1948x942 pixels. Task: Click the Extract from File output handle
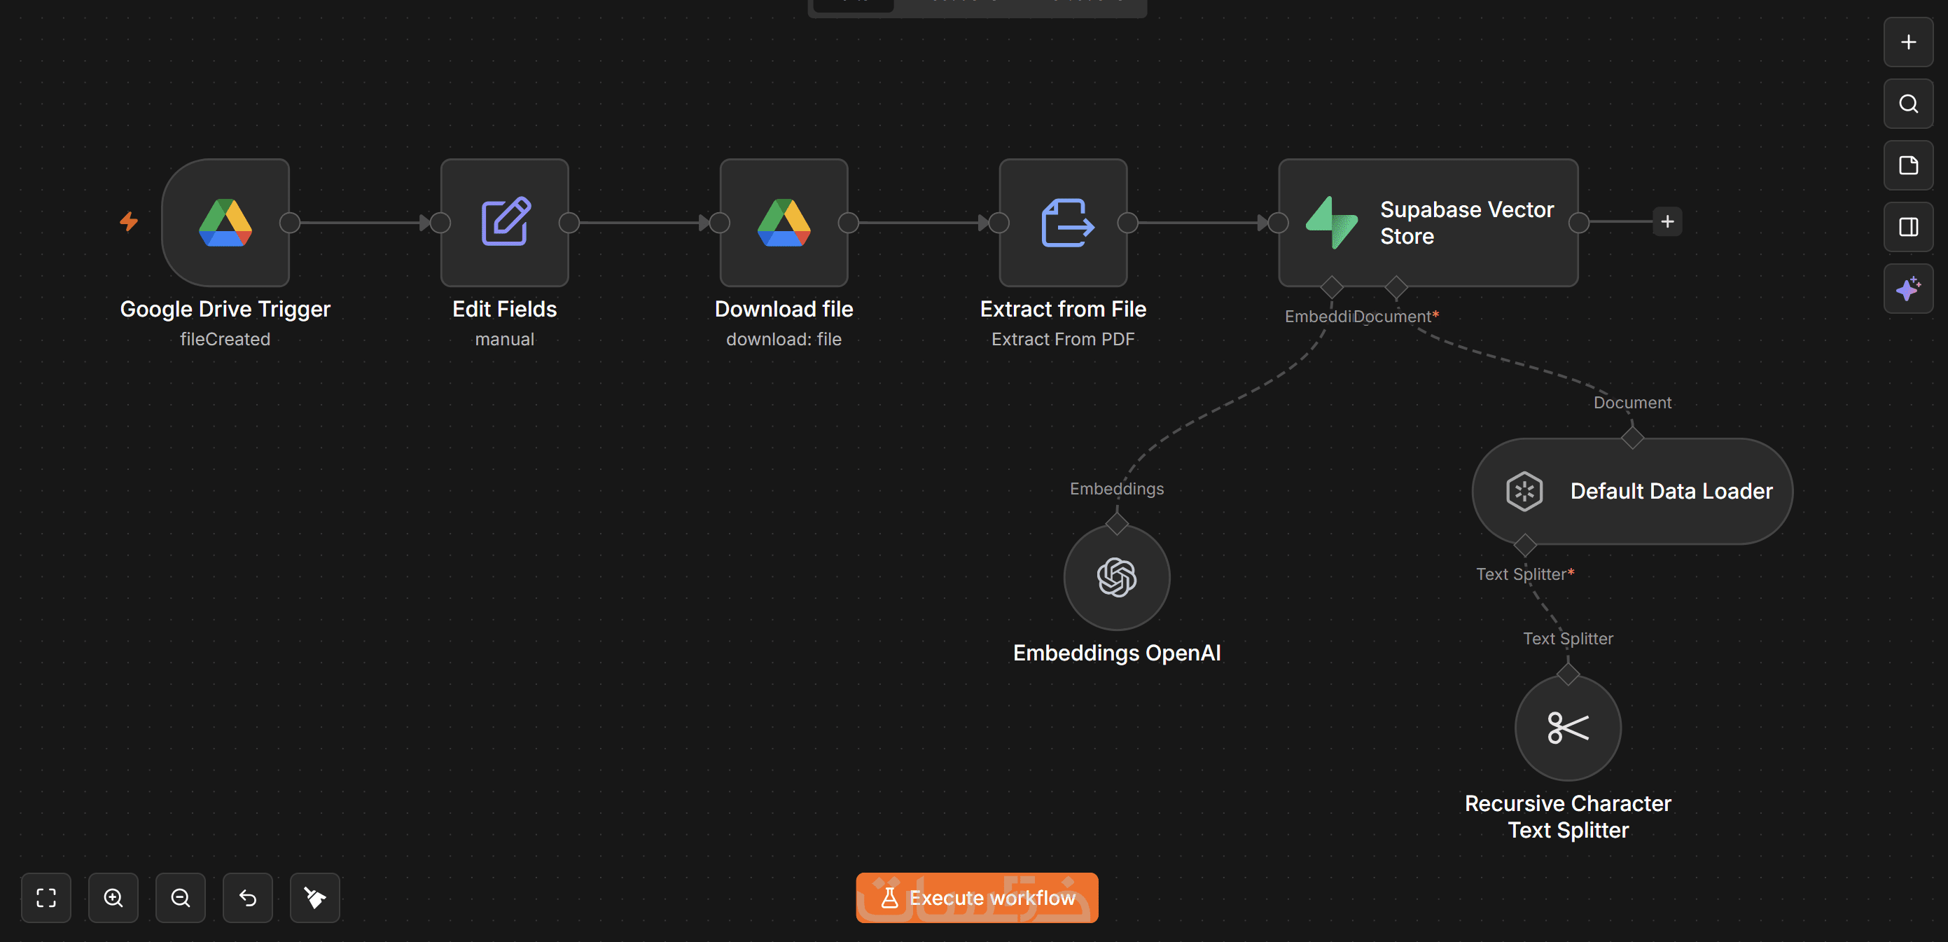pyautogui.click(x=1127, y=223)
